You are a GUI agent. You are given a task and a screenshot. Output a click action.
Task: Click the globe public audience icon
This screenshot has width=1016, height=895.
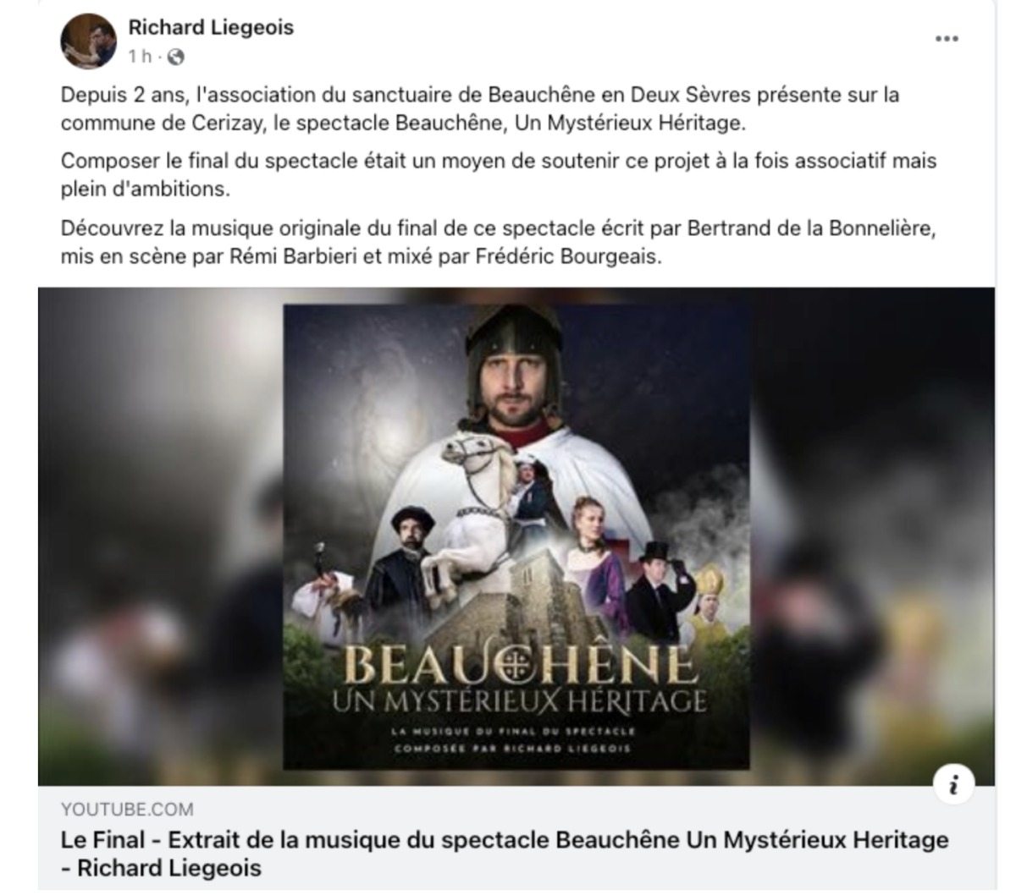point(176,58)
